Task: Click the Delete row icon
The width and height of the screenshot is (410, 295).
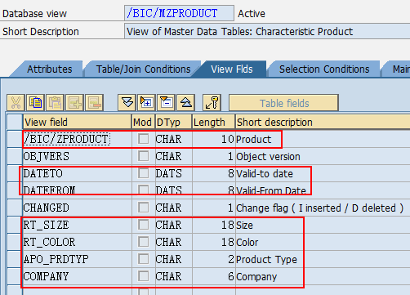Action: [94, 103]
